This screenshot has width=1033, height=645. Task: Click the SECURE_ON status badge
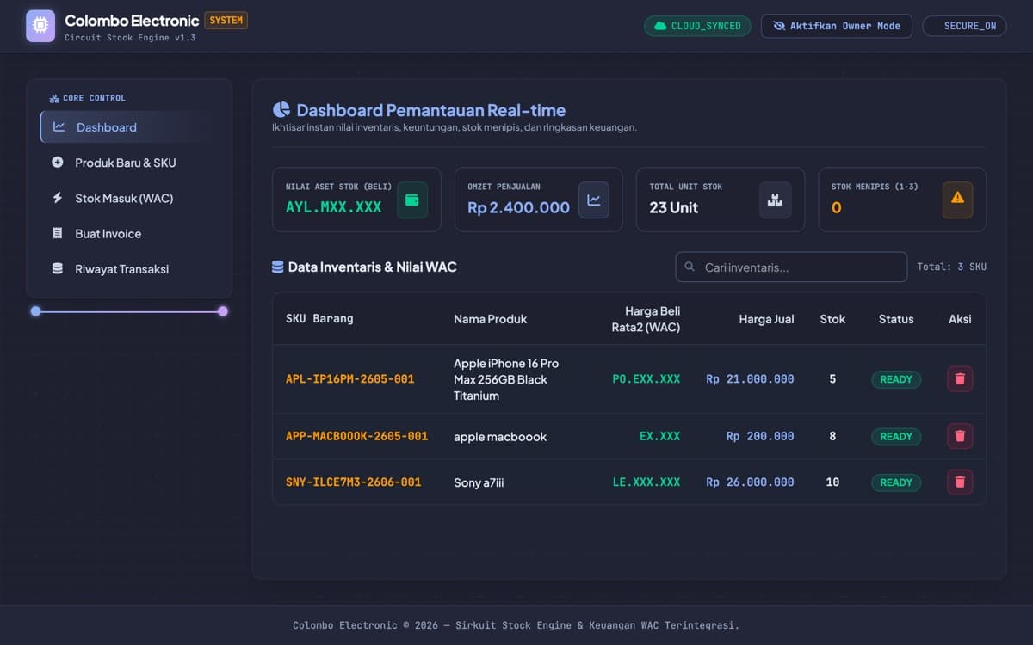964,26
